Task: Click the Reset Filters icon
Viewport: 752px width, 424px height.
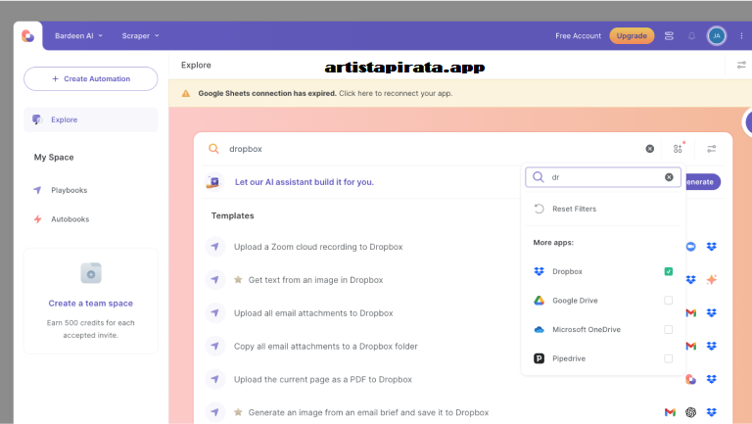Action: (539, 209)
